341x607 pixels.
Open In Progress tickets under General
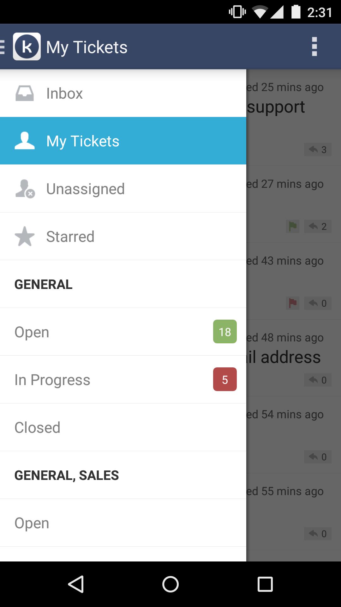(x=52, y=380)
